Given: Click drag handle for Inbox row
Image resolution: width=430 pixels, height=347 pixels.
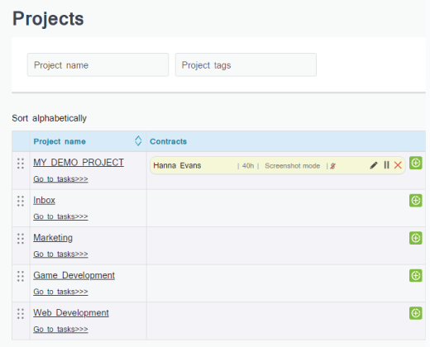Looking at the screenshot, I should click(x=21, y=201).
